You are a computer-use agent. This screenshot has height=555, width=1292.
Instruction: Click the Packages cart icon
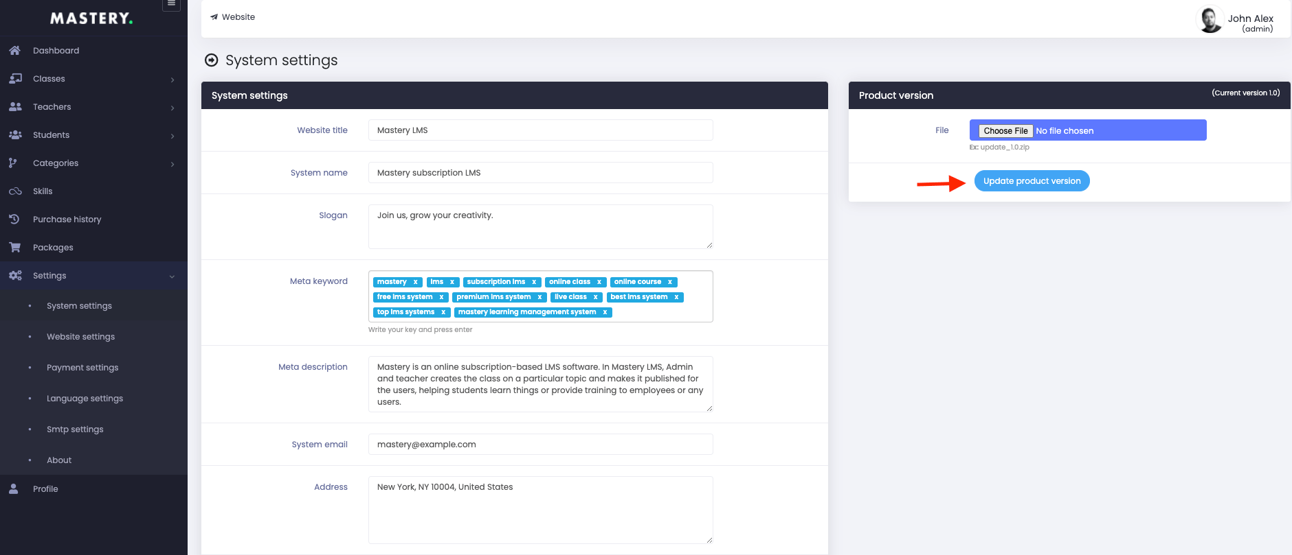(x=14, y=247)
